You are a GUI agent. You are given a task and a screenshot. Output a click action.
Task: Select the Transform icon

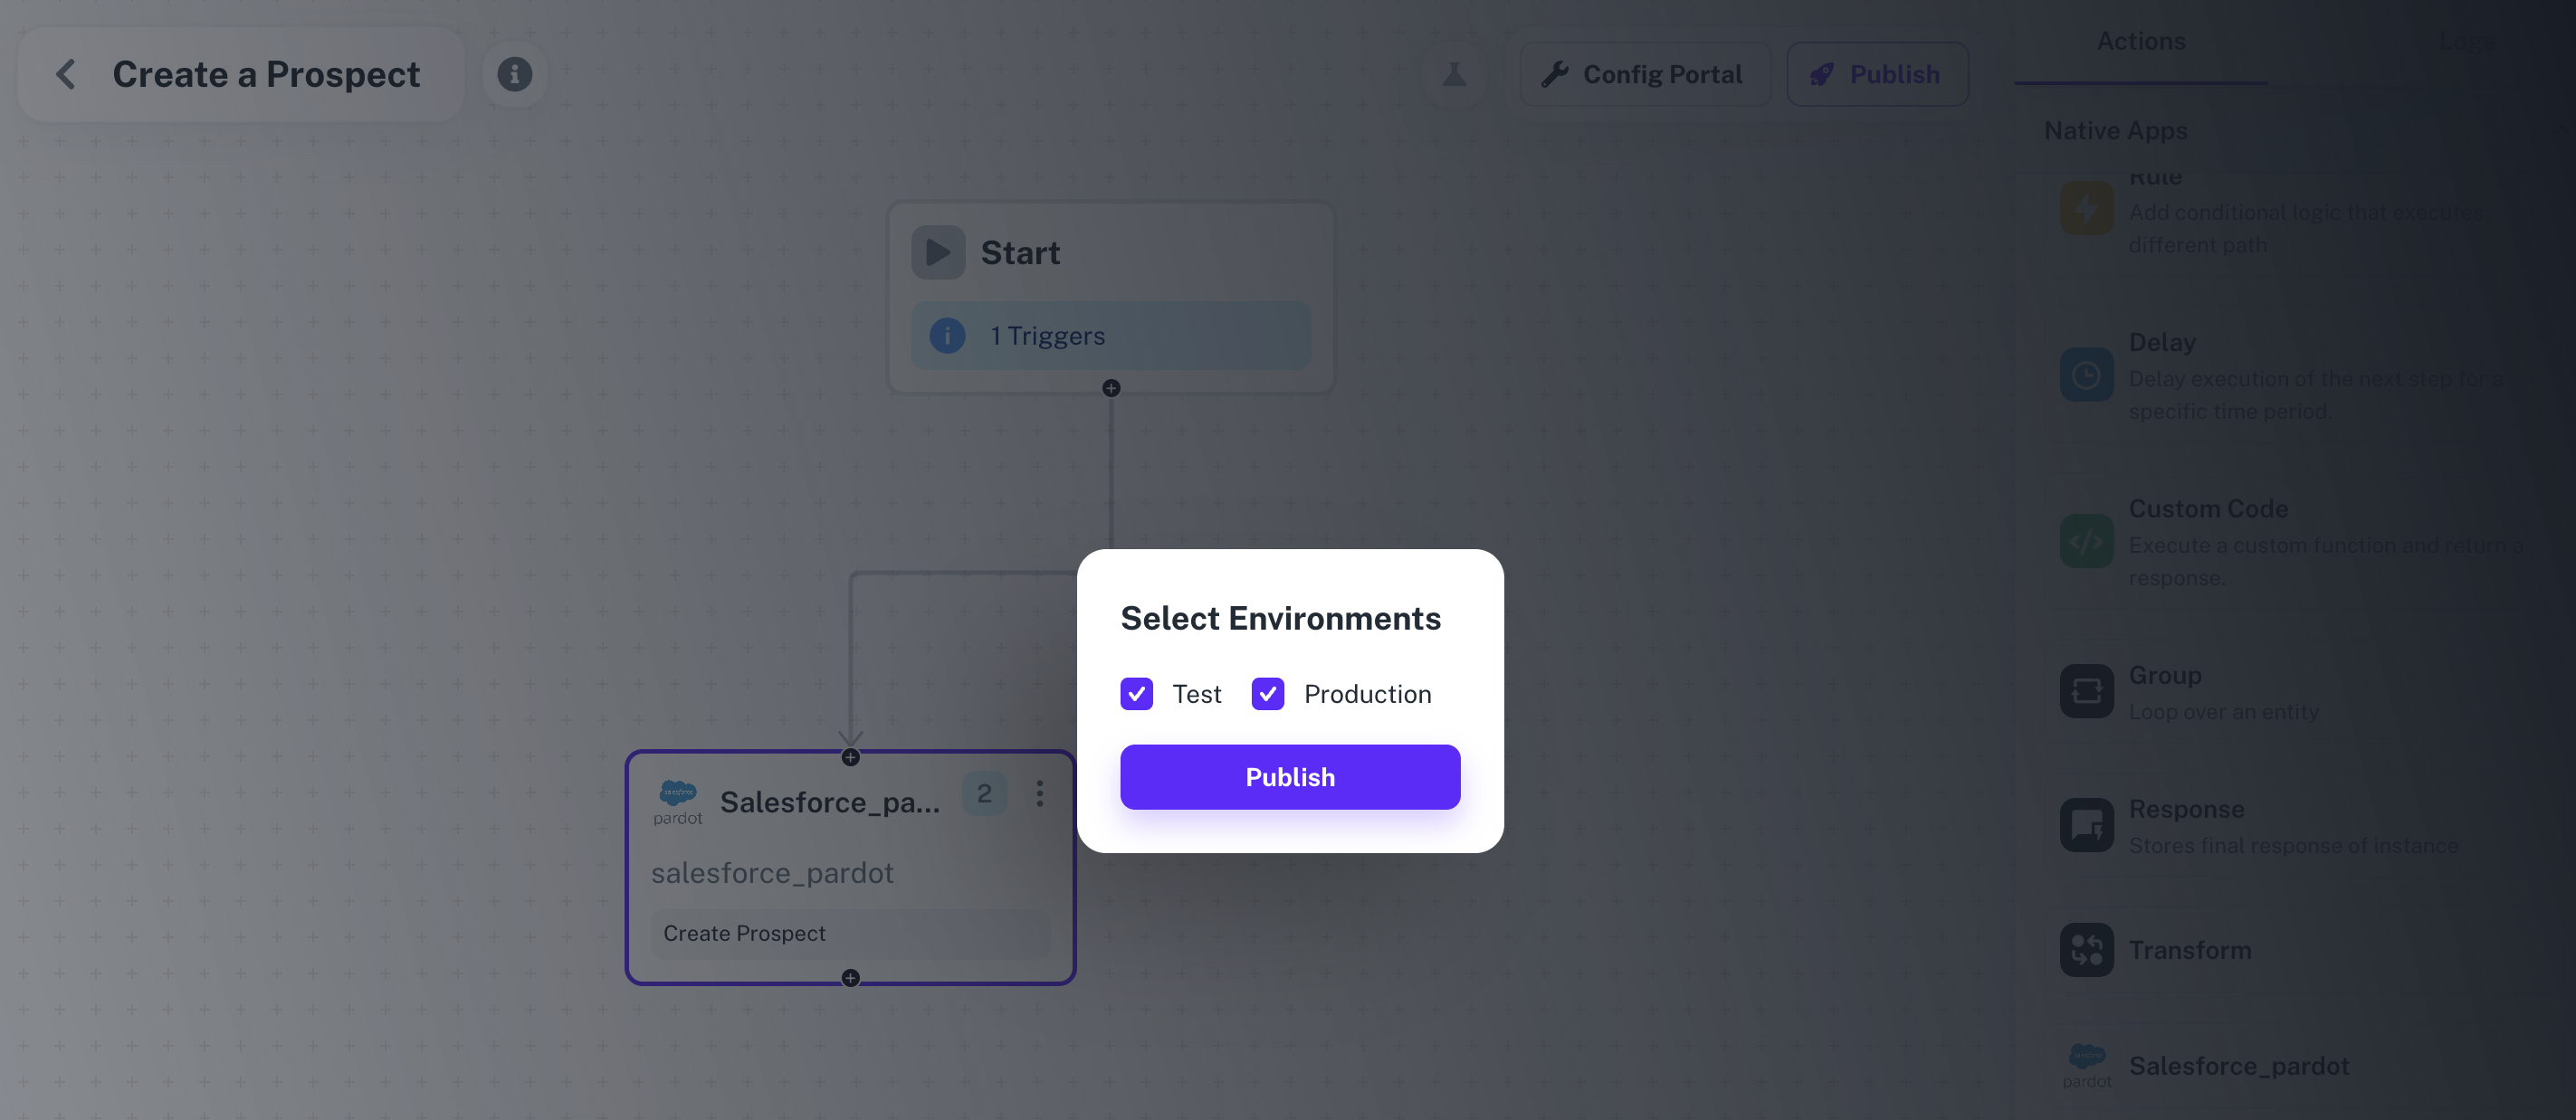coord(2087,948)
